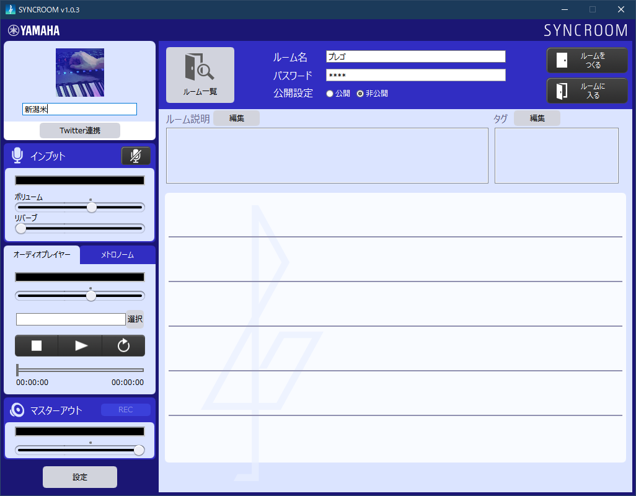Click the Twitter連携 button
This screenshot has width=636, height=496.
click(x=80, y=130)
